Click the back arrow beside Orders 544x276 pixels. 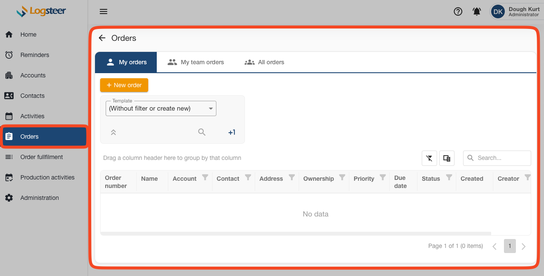coord(102,38)
